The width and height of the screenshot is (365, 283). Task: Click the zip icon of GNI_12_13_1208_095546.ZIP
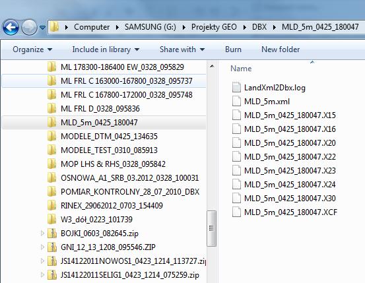click(x=51, y=247)
